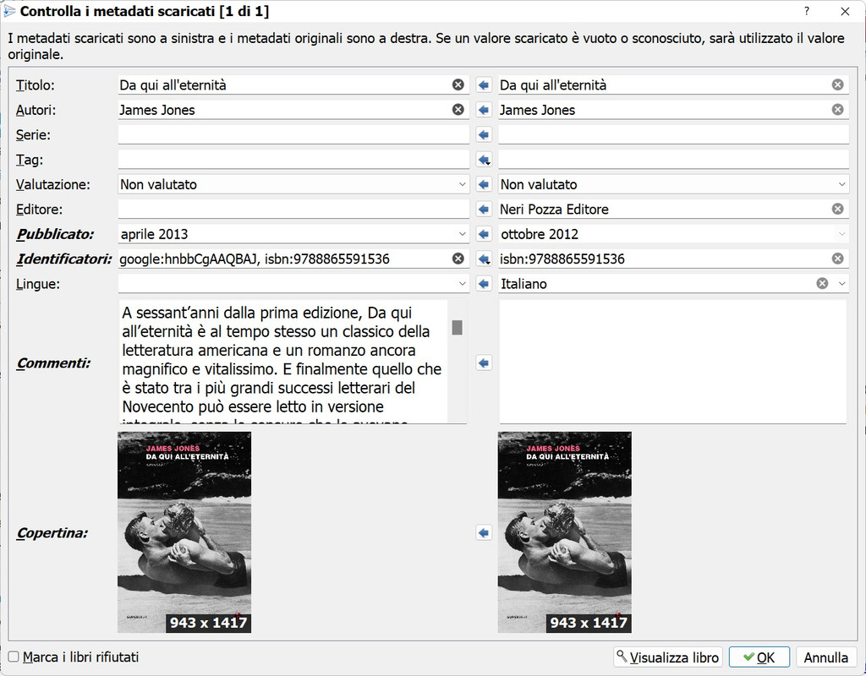866x676 pixels.
Task: Click into the empty downloaded Editore field
Action: [x=293, y=210]
